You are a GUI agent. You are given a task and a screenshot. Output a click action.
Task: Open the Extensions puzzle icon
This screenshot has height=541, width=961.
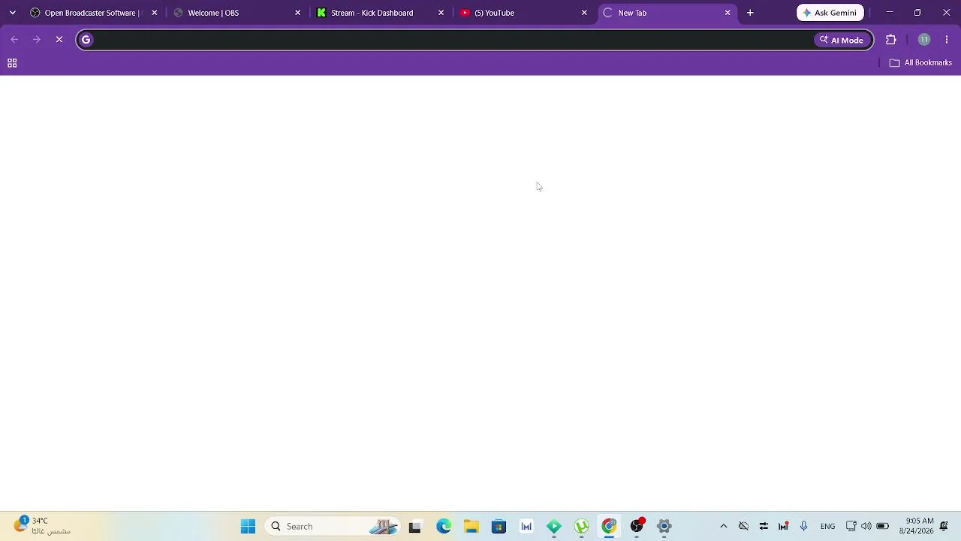891,40
